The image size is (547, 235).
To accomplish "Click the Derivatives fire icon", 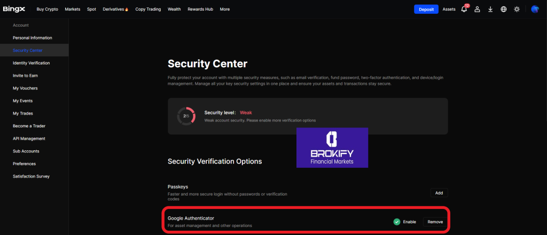I will point(127,10).
